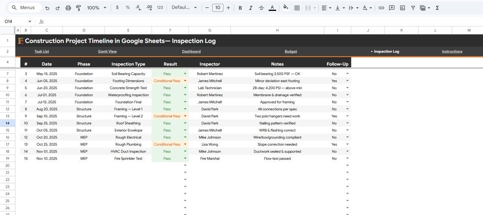Open the Borders tool
Viewport: 483px width, 215px height.
pos(297,8)
